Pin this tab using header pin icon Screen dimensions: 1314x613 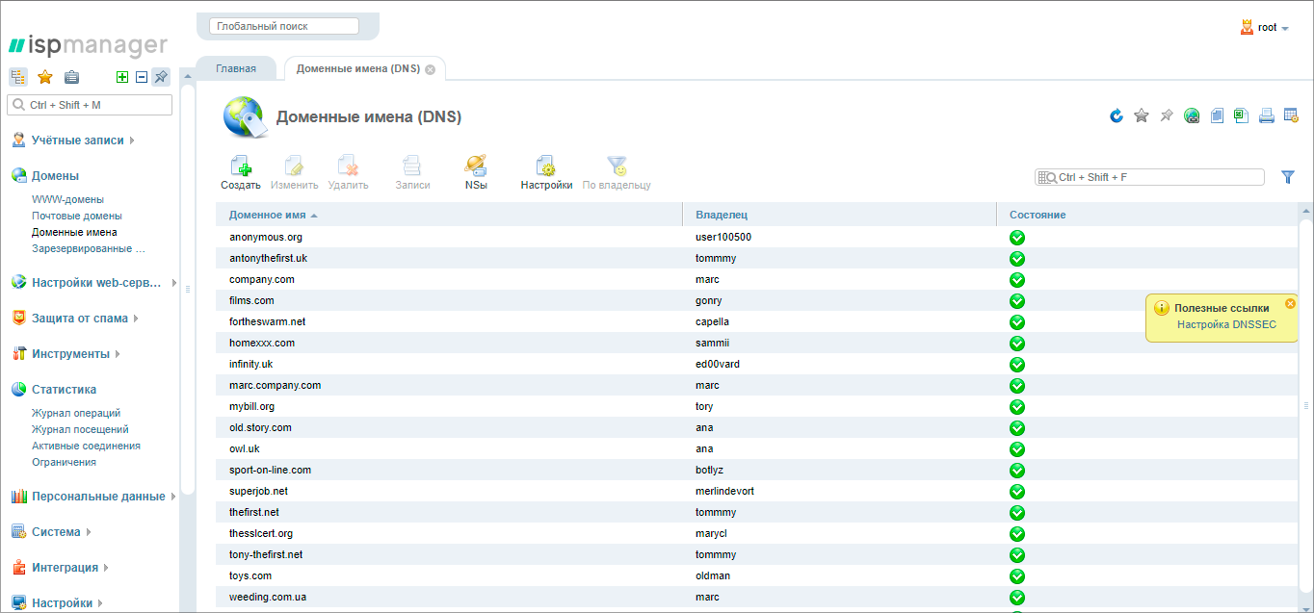point(1167,116)
